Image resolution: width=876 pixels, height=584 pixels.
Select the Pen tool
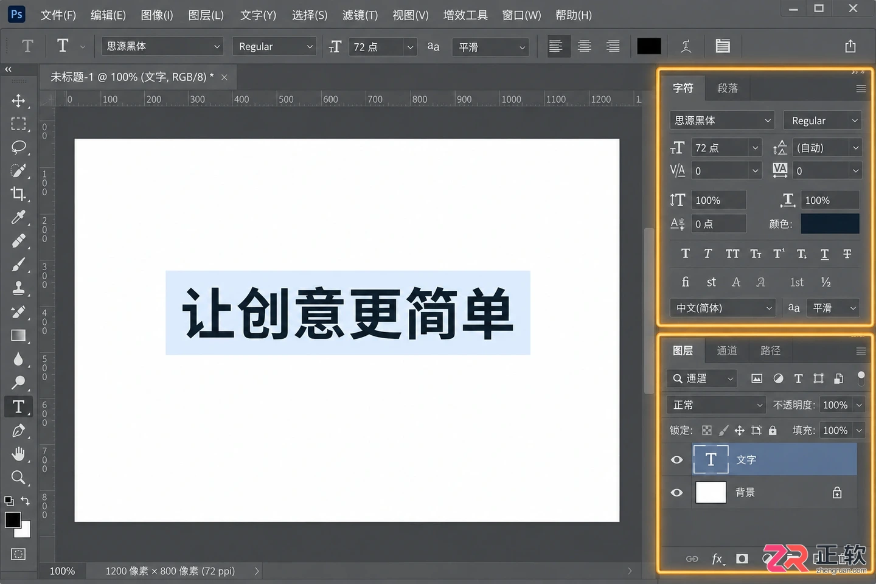(18, 431)
